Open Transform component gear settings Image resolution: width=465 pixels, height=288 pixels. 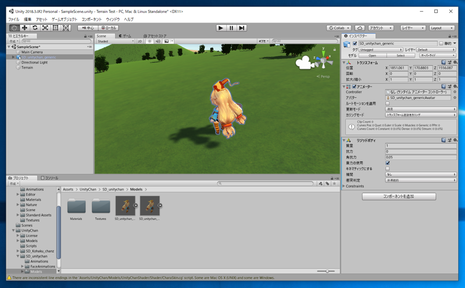pyautogui.click(x=455, y=62)
